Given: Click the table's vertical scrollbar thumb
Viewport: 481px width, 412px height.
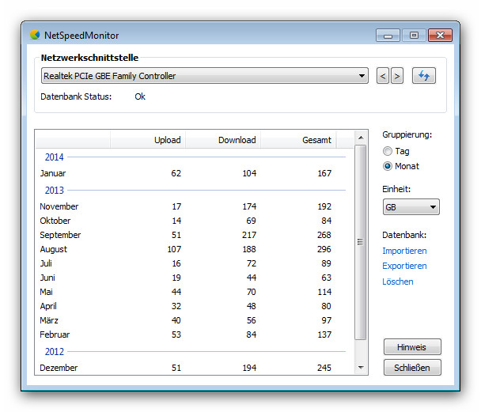Looking at the screenshot, I should (x=361, y=242).
